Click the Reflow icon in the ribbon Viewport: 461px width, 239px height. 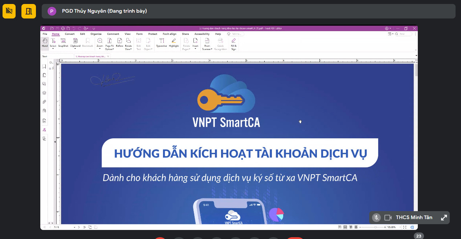point(119,42)
